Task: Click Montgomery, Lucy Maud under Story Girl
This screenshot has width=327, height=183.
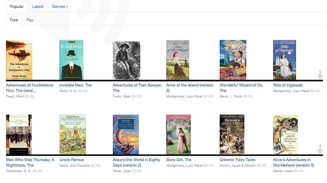Action: (184, 166)
